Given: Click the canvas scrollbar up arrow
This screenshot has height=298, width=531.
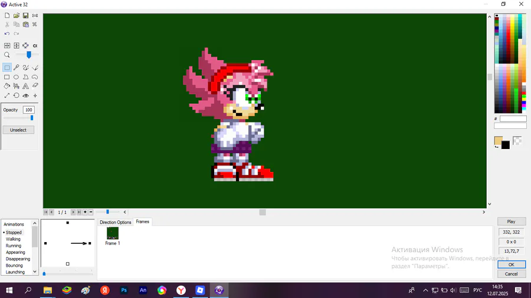Looking at the screenshot, I should pyautogui.click(x=489, y=16).
